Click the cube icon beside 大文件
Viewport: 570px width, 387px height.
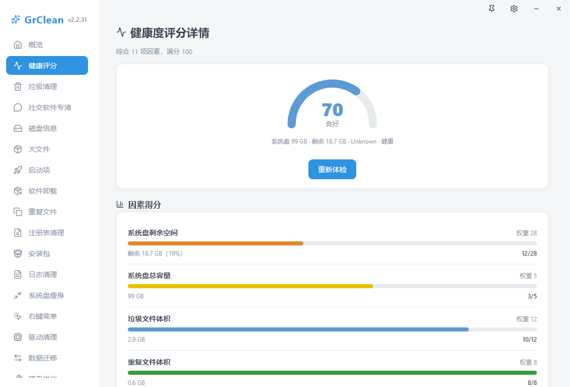pyautogui.click(x=17, y=149)
